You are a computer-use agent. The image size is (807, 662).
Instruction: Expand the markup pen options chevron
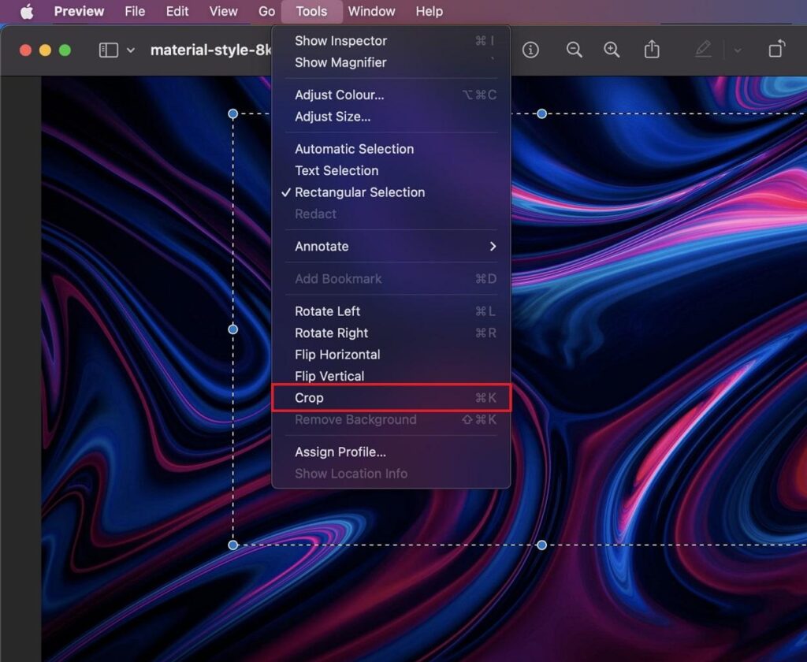(738, 50)
